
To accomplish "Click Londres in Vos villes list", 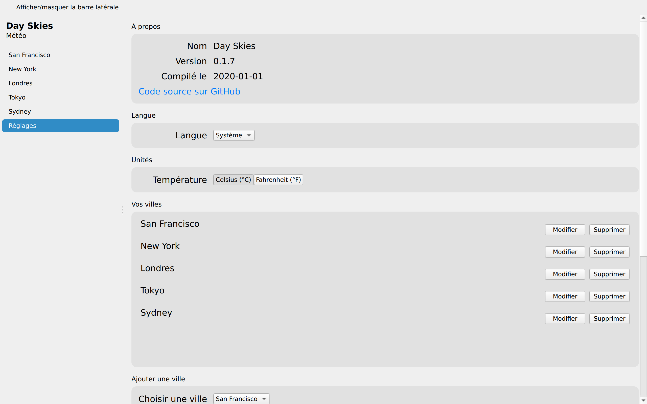I will pos(157,268).
